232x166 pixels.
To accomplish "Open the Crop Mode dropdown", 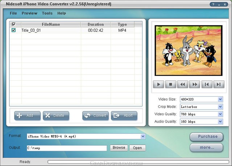I will coord(220,107).
